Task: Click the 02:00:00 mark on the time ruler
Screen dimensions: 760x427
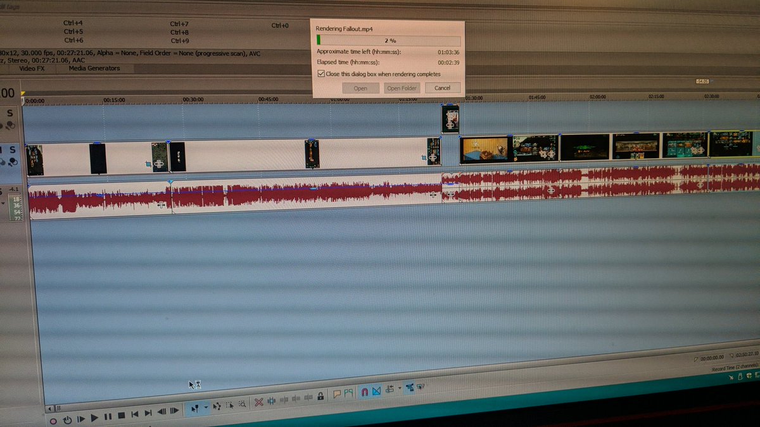Action: click(x=597, y=97)
